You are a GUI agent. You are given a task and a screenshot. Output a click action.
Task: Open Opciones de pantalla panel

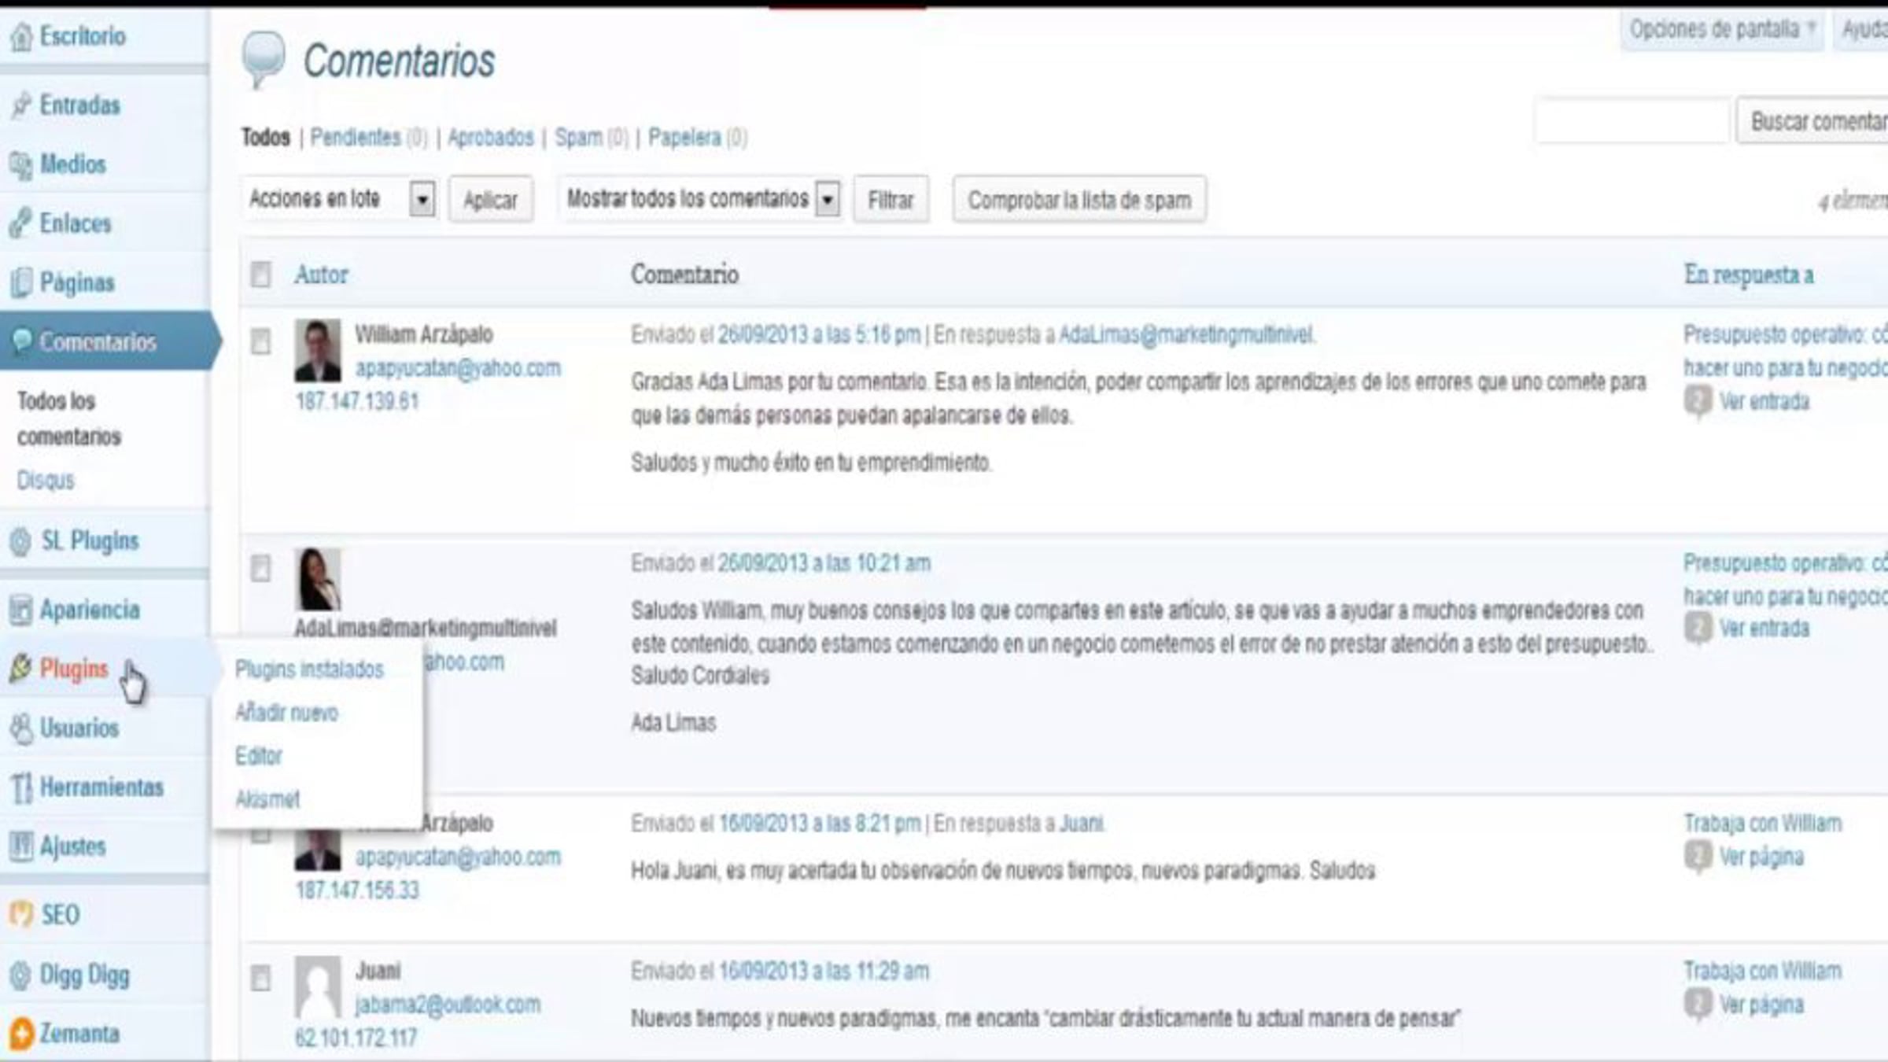[x=1721, y=30]
